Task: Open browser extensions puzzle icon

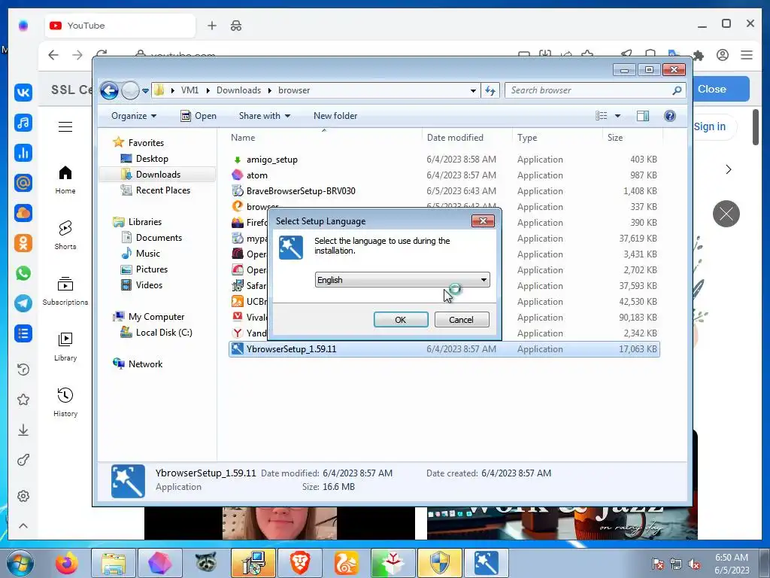Action: 699,54
